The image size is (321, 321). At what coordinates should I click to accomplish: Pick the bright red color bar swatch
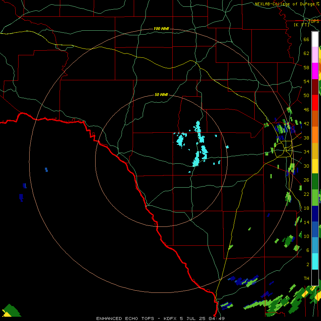[x=315, y=103]
